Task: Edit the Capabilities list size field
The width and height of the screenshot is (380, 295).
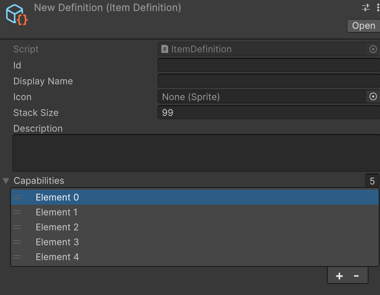Action: [x=372, y=181]
